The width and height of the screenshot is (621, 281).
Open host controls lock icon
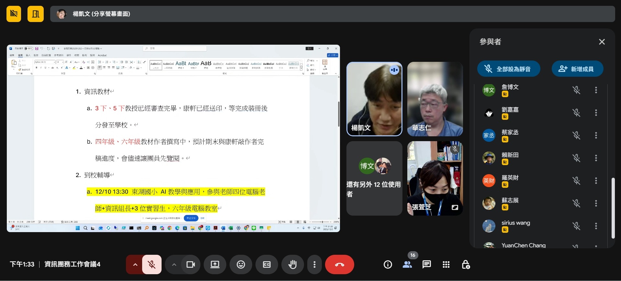466,264
